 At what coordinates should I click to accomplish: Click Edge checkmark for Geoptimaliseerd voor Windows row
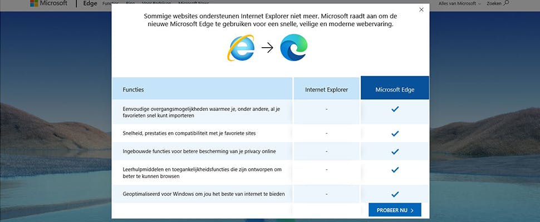(395, 194)
